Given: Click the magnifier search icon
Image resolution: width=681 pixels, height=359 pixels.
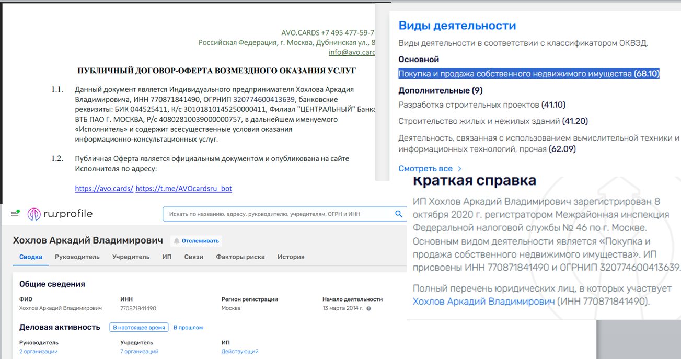Looking at the screenshot, I should click(399, 214).
